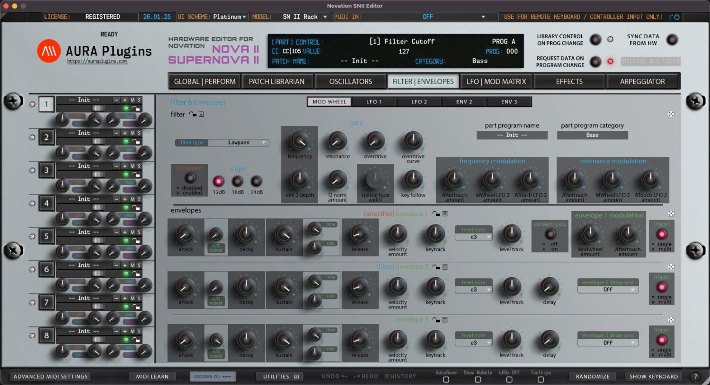The height and width of the screenshot is (385, 710).
Task: Enable the AutoSave checkbox
Action: click(x=445, y=379)
